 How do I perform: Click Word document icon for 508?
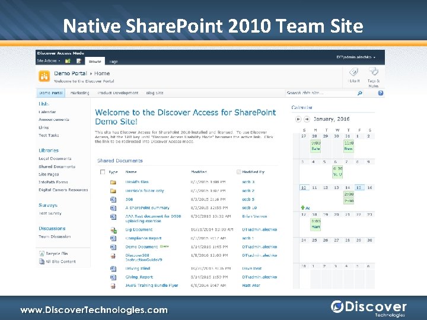pyautogui.click(x=113, y=200)
